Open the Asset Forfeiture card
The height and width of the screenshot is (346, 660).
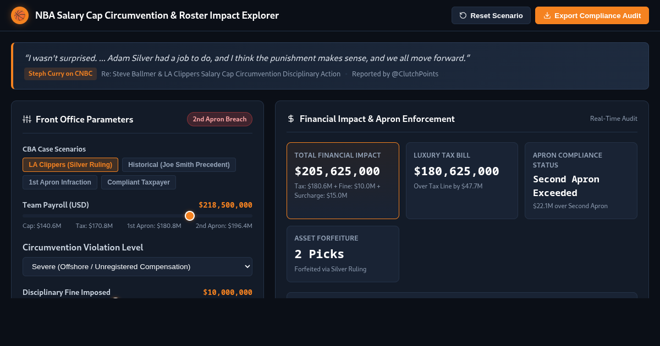[343, 254]
